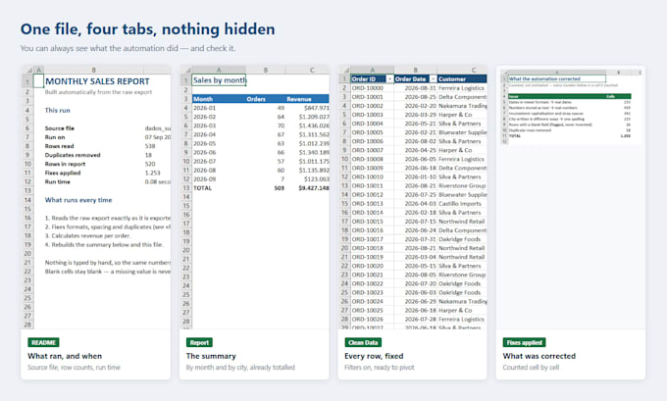This screenshot has width=667, height=401.
Task: Select column B header in Sales by month sheet
Action: (266, 70)
